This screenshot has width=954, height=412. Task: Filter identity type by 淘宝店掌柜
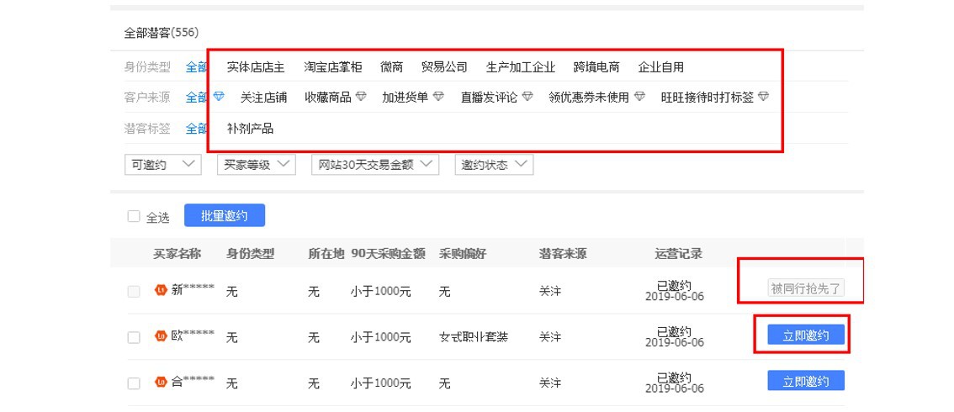[333, 66]
